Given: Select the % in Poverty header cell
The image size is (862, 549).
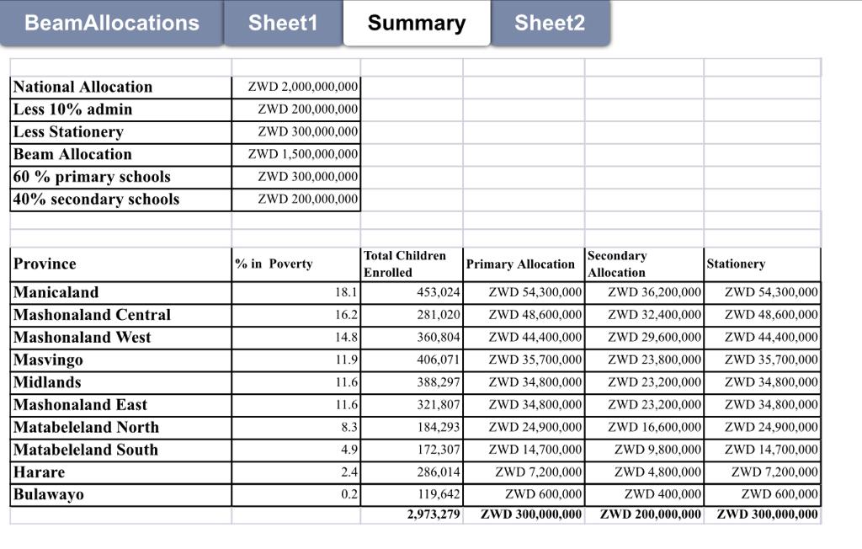Looking at the screenshot, I should click(x=296, y=264).
